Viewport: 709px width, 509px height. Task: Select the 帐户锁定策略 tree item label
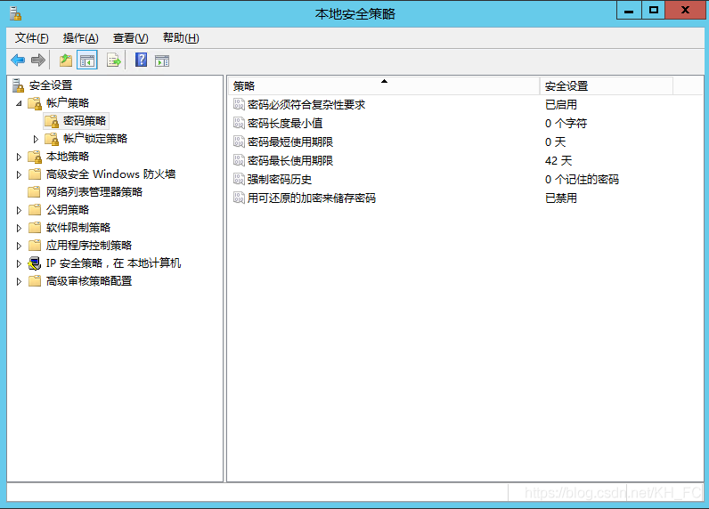click(x=95, y=139)
